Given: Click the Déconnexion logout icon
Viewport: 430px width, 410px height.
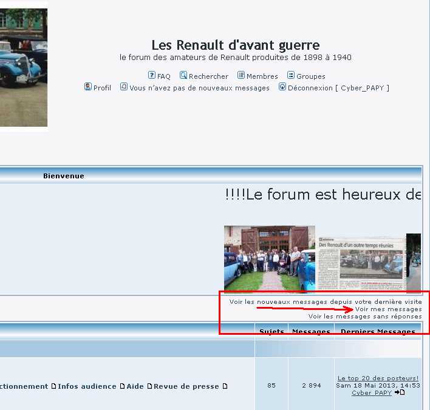Looking at the screenshot, I should [x=282, y=87].
